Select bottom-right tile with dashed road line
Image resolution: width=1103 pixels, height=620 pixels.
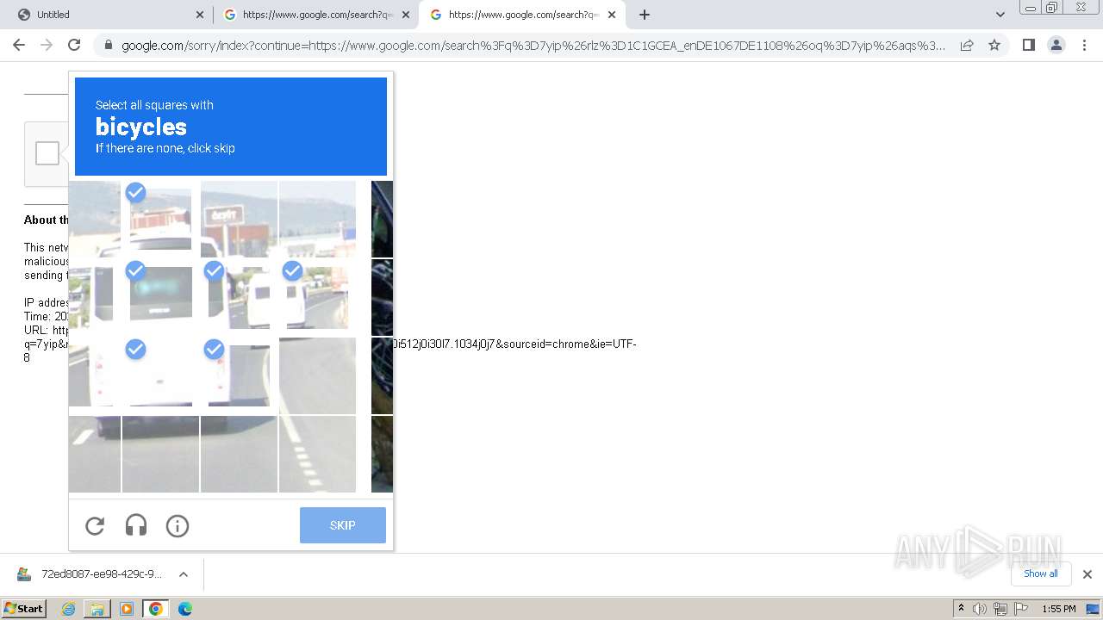(317, 454)
